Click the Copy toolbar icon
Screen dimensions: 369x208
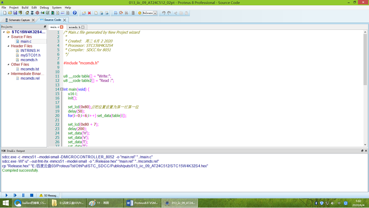click(181, 13)
